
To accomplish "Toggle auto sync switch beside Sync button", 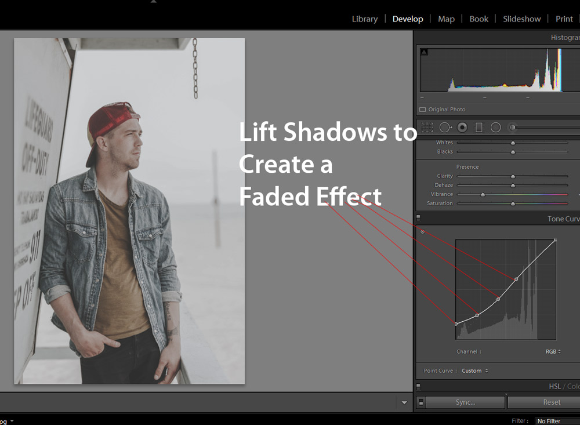I will tap(421, 402).
